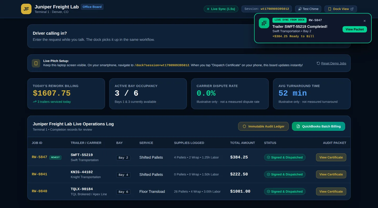Click the Reset Demo Jobs link
378x208 pixels.
334,63
